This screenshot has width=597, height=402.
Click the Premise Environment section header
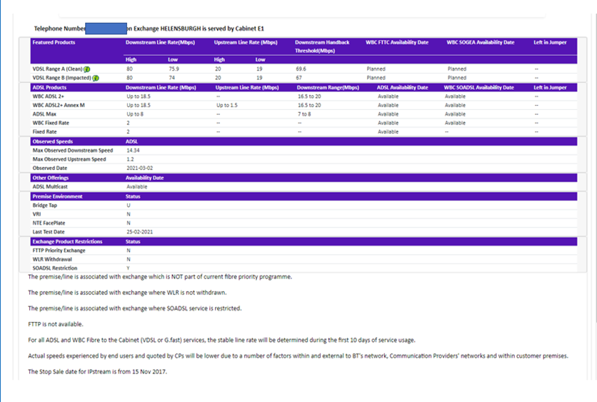click(57, 196)
